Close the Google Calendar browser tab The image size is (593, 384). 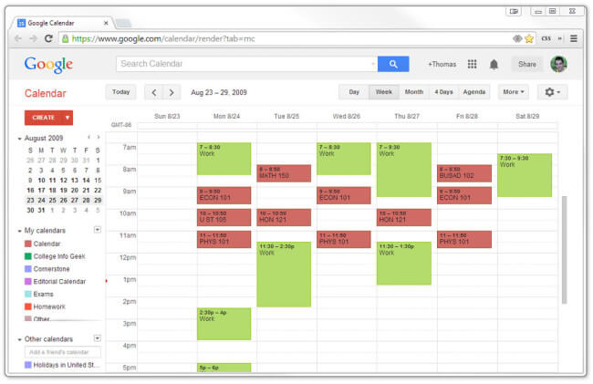tap(106, 23)
